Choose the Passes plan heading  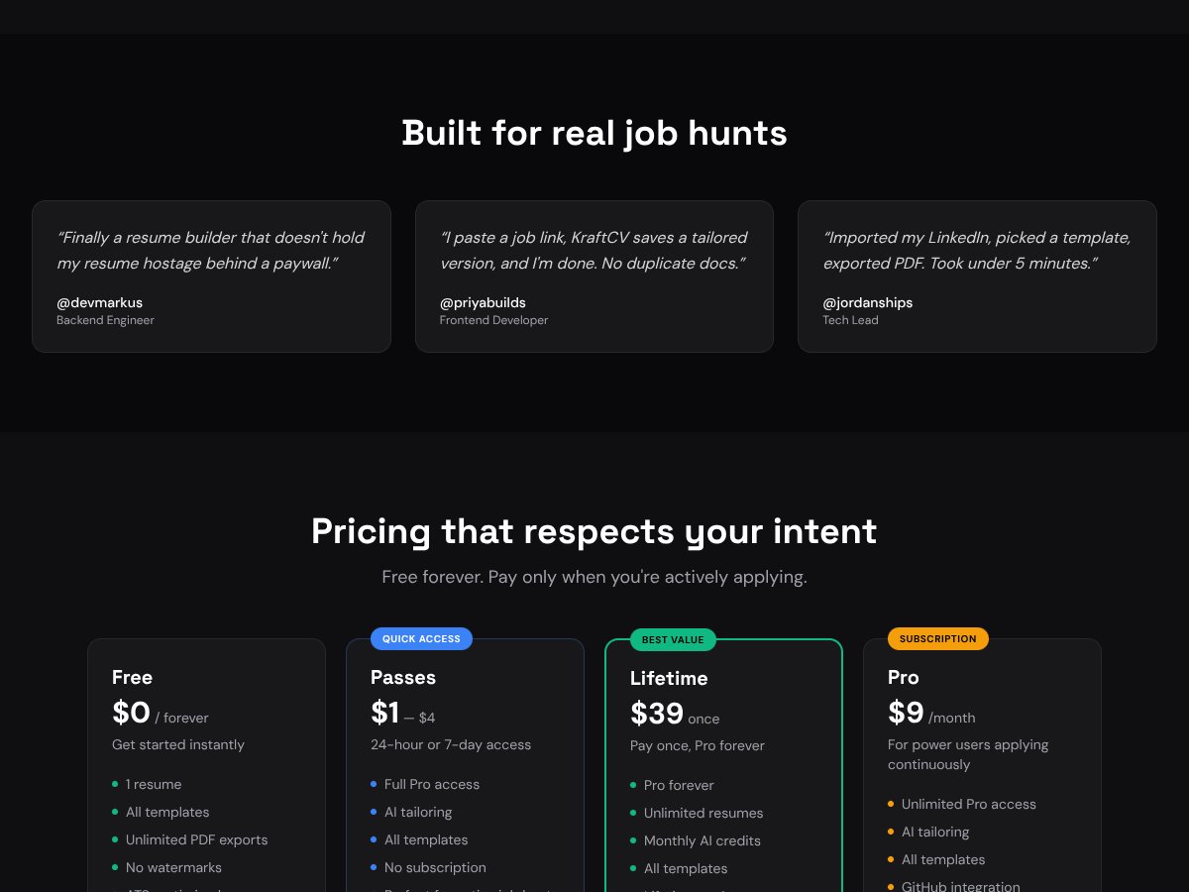403,678
